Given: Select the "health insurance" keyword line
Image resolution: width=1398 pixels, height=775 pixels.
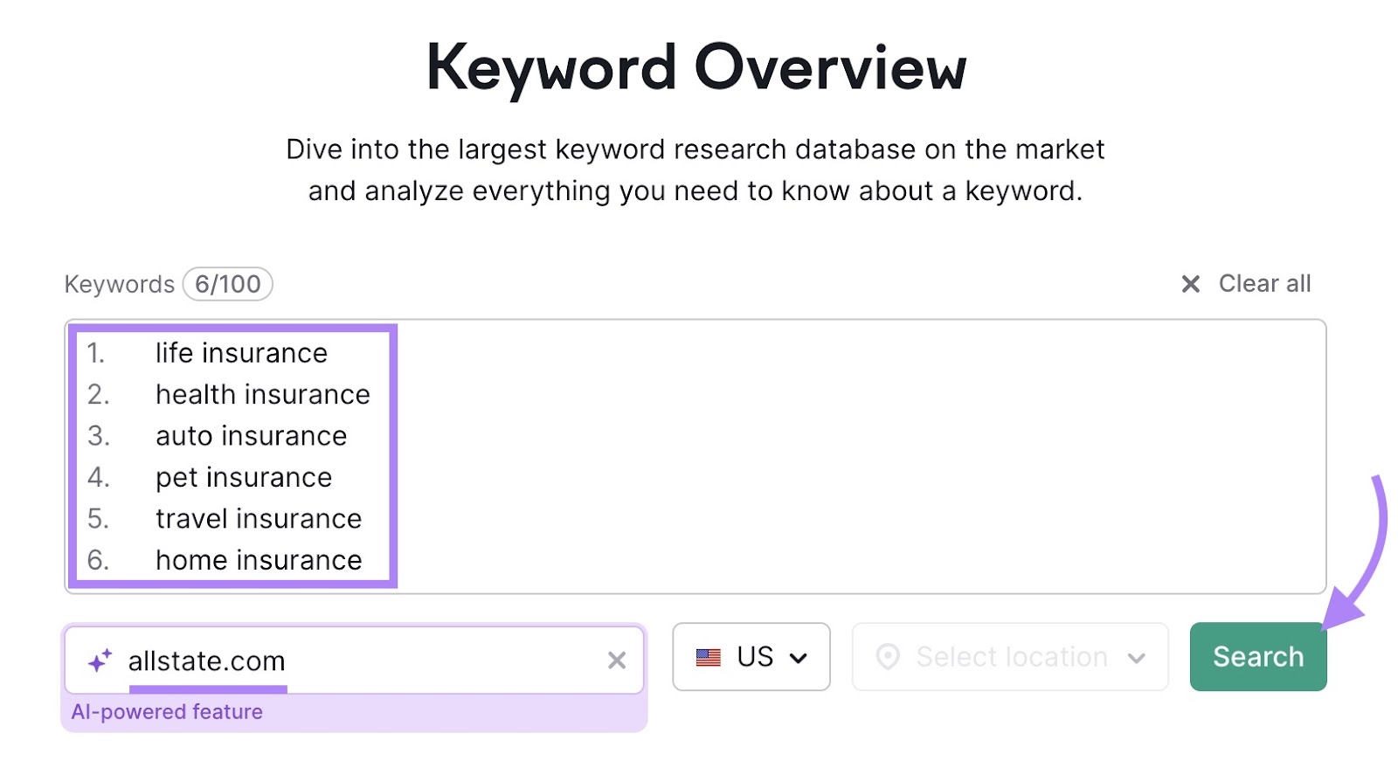Looking at the screenshot, I should [262, 395].
